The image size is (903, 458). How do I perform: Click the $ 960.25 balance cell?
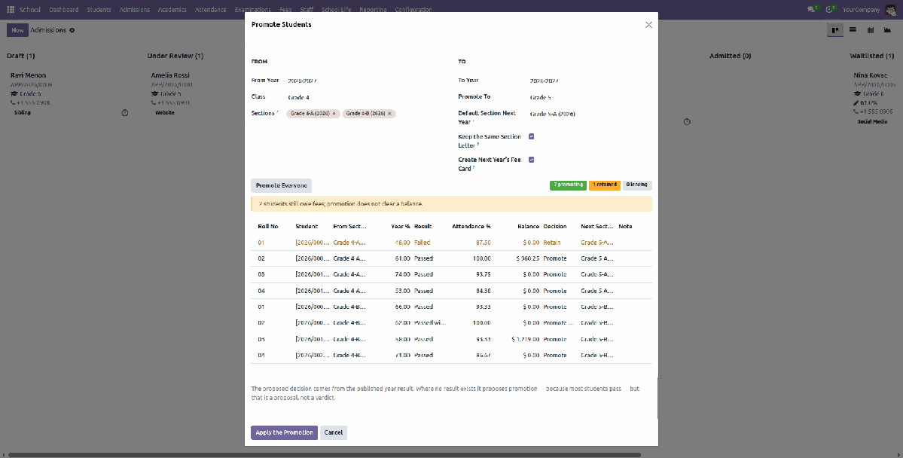coord(527,258)
